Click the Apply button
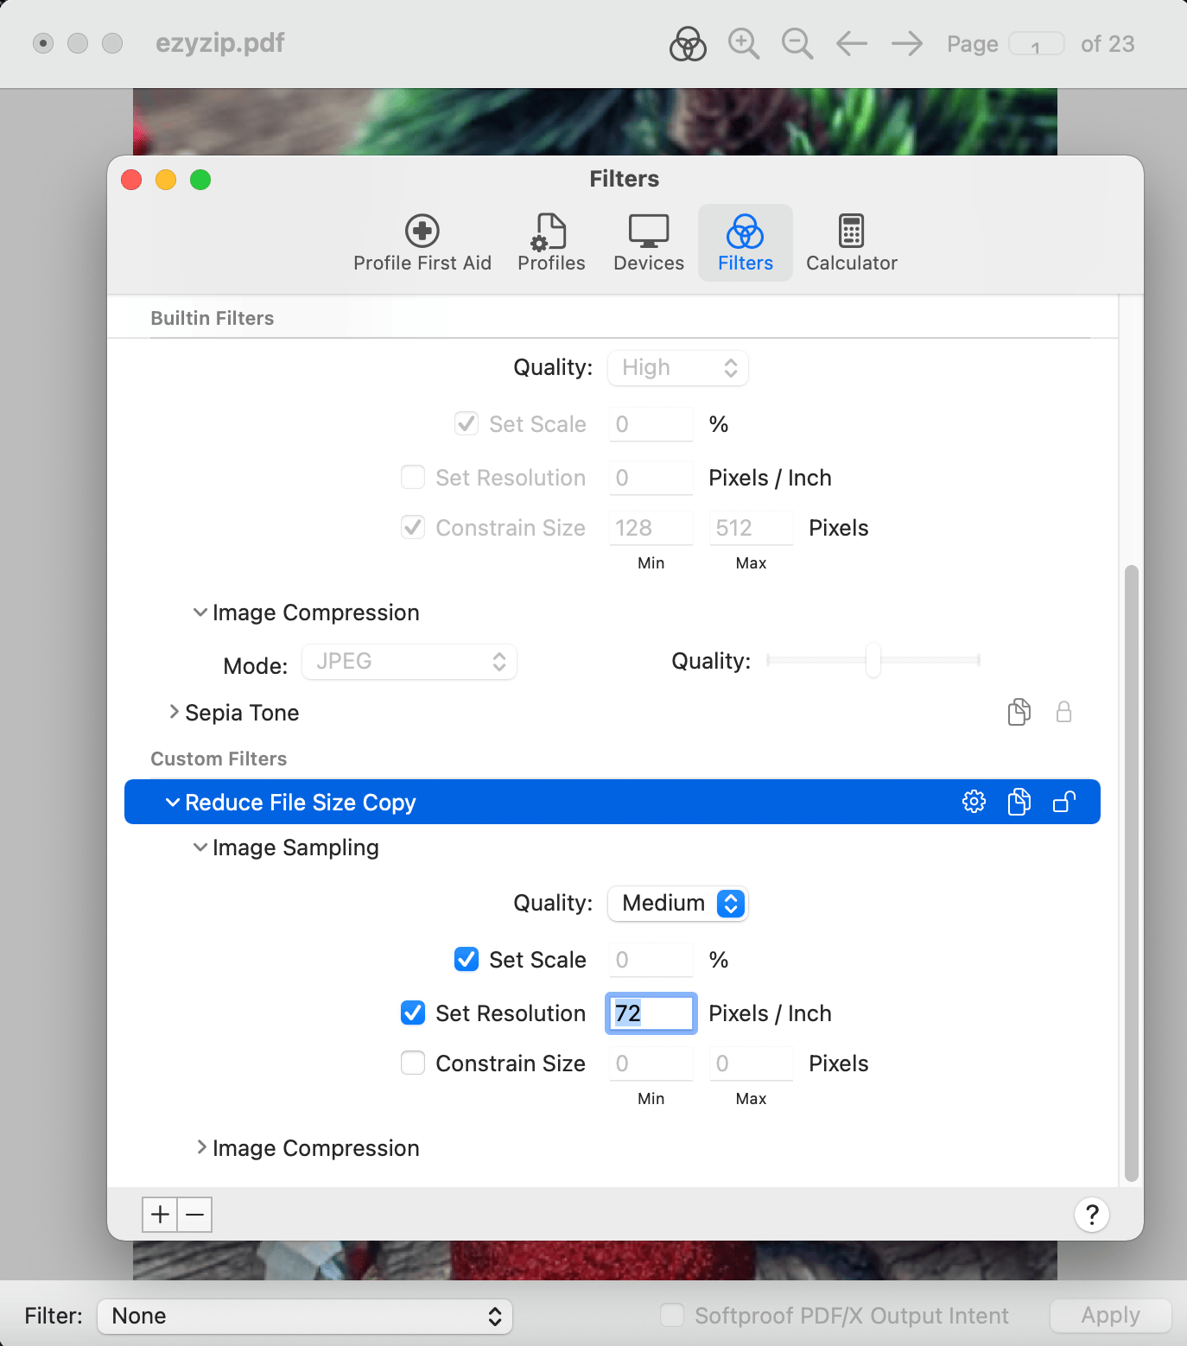Image resolution: width=1187 pixels, height=1346 pixels. pos(1110,1316)
